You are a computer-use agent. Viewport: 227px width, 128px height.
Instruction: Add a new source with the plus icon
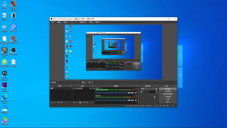click(x=74, y=102)
